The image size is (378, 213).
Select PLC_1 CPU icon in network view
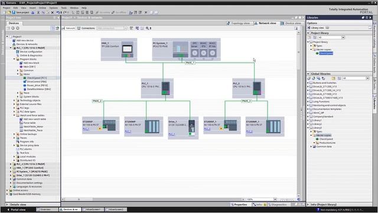(x=165, y=88)
